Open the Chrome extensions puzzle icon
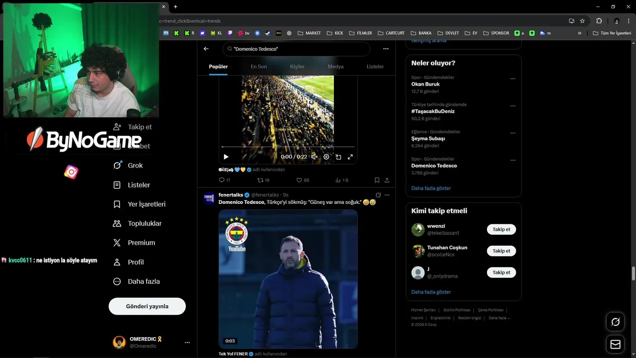 (599, 21)
